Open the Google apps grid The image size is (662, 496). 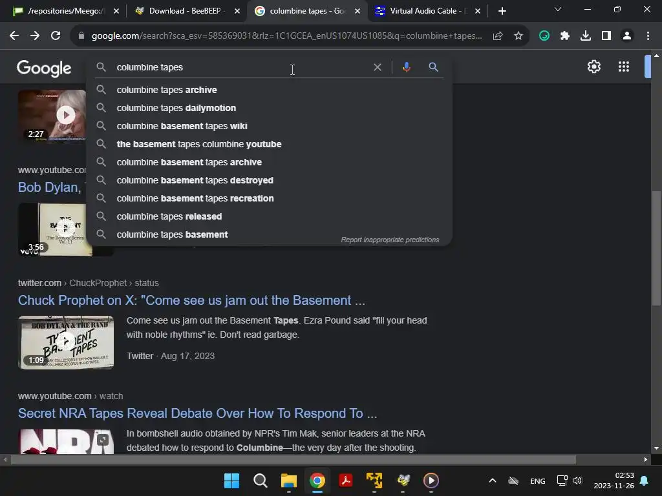[x=624, y=67]
